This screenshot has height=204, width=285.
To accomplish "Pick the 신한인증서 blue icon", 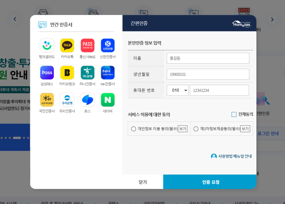I will (108, 45).
